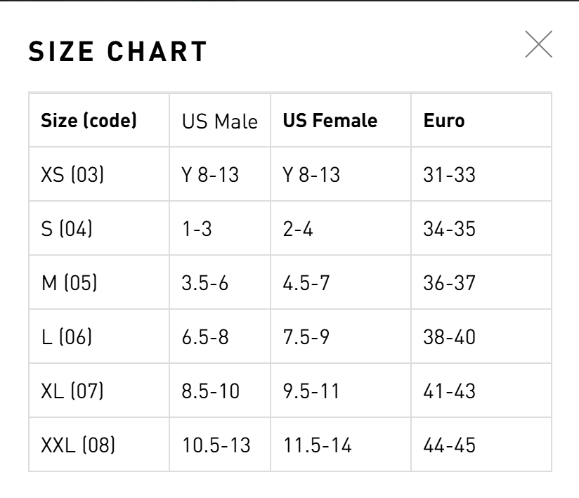This screenshot has width=579, height=498.
Task: Select the XXL (08) size cell
Action: point(78,445)
